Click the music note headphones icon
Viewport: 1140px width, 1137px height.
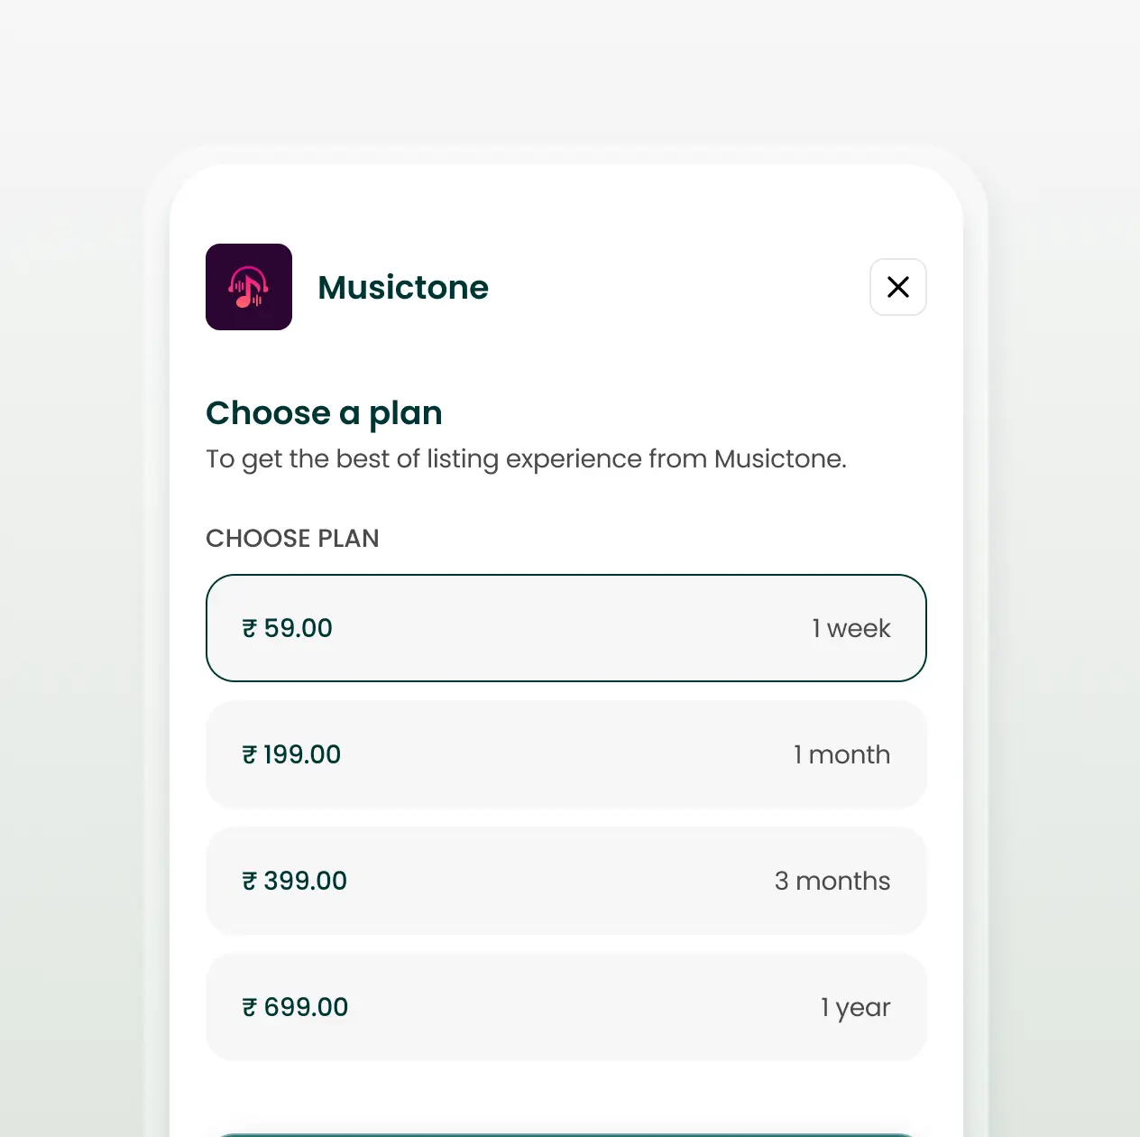tap(249, 287)
